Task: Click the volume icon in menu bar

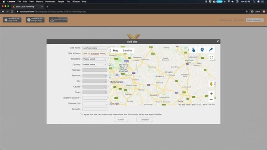Action: (x=232, y=2)
